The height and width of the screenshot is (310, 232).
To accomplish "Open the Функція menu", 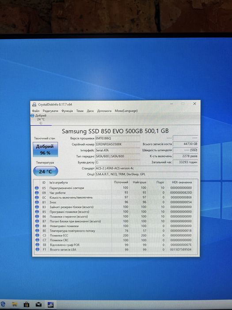I will pyautogui.click(x=67, y=111).
